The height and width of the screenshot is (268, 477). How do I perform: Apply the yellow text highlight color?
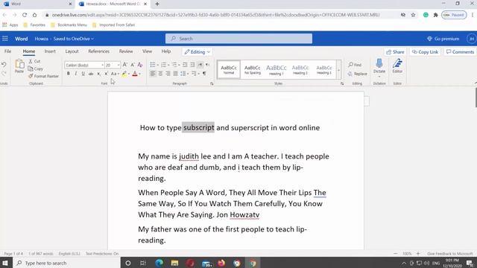[124, 74]
